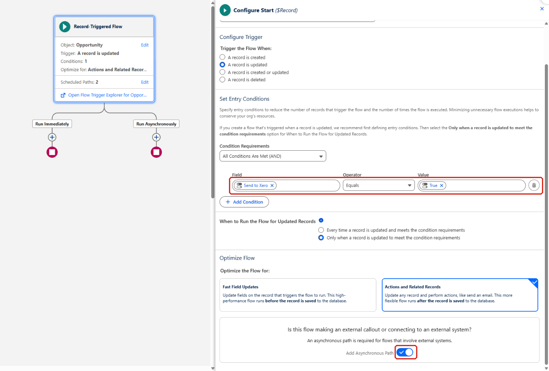Click the external link icon for Flow Trigger Explorer
The height and width of the screenshot is (371, 549).
[63, 95]
